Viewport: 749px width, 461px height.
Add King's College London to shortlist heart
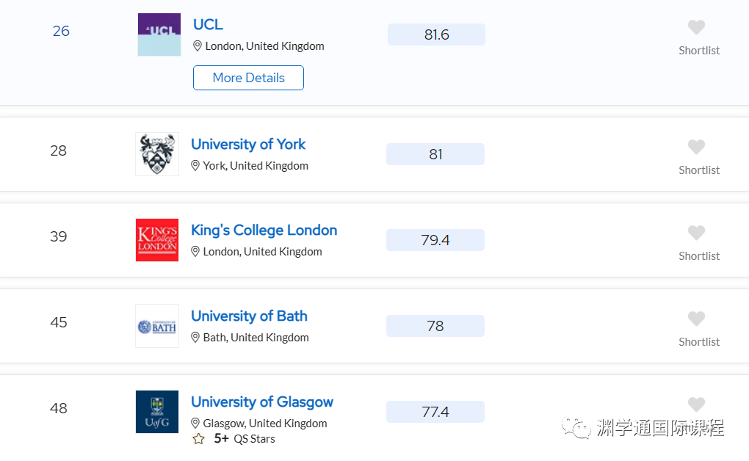[x=696, y=233]
